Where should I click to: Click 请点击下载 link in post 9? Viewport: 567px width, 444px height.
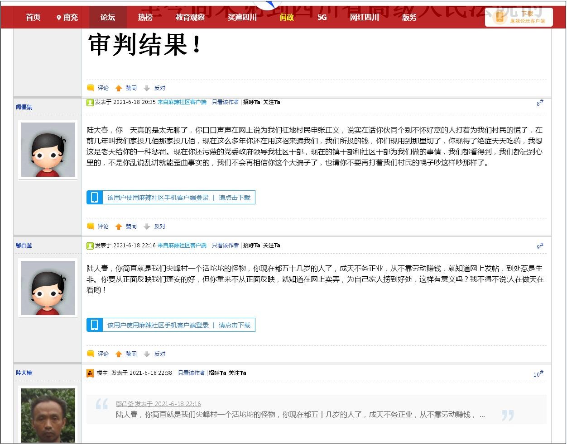click(234, 325)
